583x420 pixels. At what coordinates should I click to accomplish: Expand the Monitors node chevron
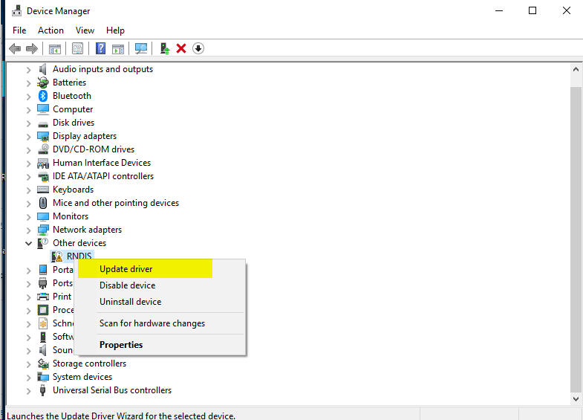(x=28, y=217)
